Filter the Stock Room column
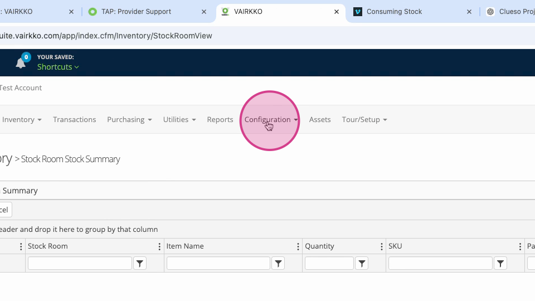 pyautogui.click(x=140, y=264)
